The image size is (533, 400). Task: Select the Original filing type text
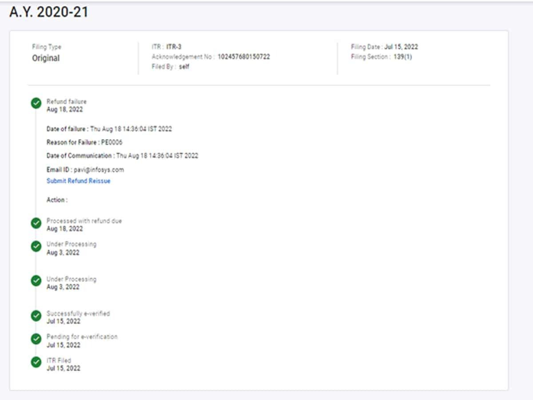tap(46, 58)
